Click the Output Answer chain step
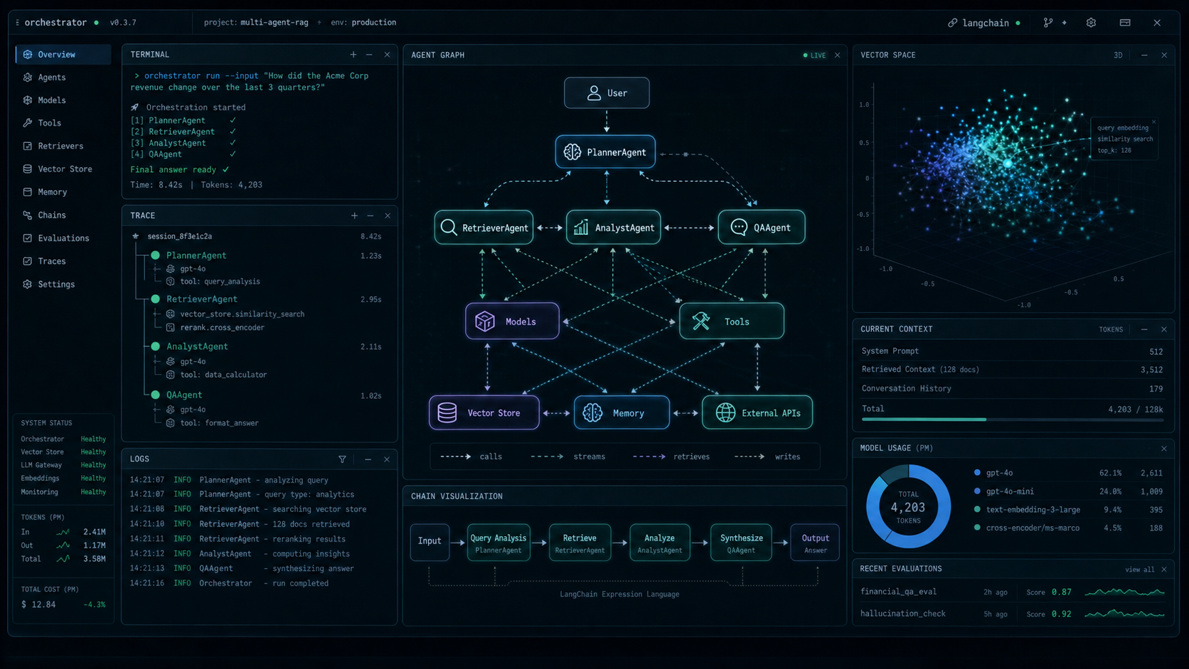Image resolution: width=1189 pixels, height=669 pixels. (x=815, y=542)
